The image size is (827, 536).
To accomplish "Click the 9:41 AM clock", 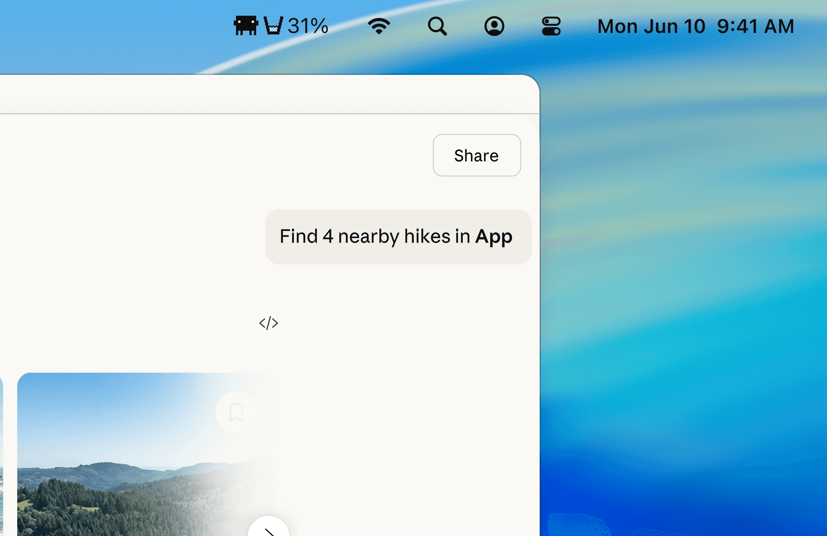I will [x=755, y=27].
